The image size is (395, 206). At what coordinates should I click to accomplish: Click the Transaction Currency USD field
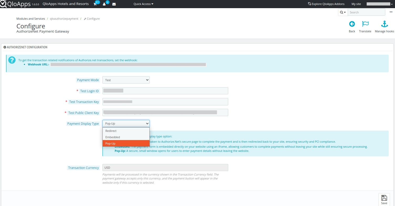click(x=165, y=168)
